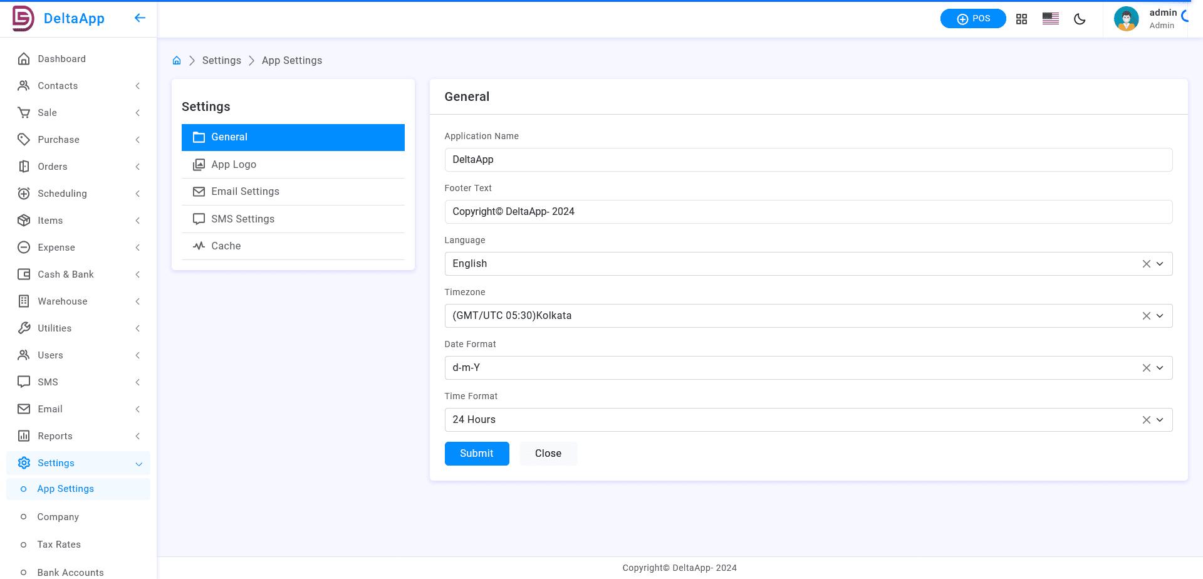Expand the Contacts menu chevron
This screenshot has height=579, width=1203.
tap(138, 86)
